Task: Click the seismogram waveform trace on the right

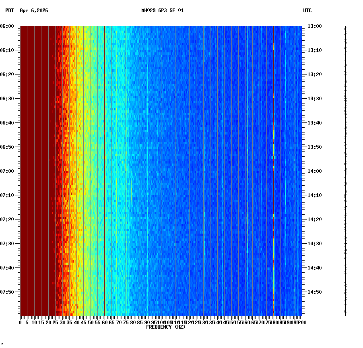Action: click(x=345, y=169)
